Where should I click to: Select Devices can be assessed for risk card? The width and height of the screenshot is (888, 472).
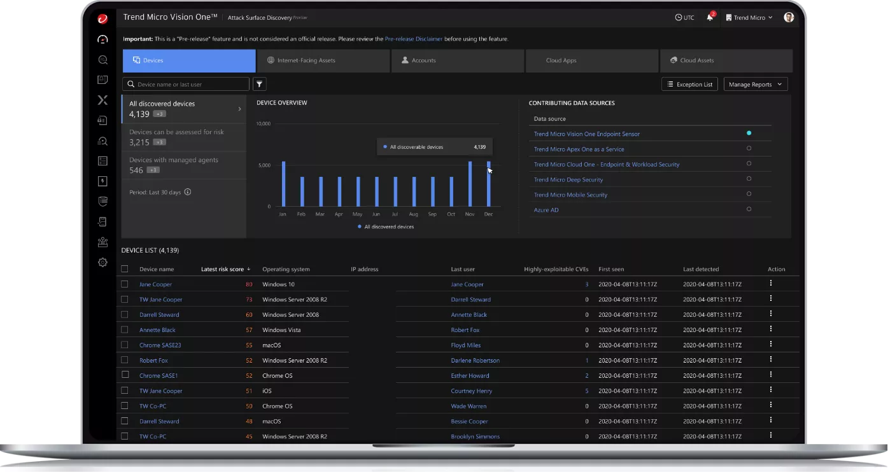click(x=183, y=137)
